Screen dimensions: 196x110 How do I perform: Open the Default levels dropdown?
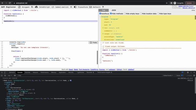click(x=168, y=75)
